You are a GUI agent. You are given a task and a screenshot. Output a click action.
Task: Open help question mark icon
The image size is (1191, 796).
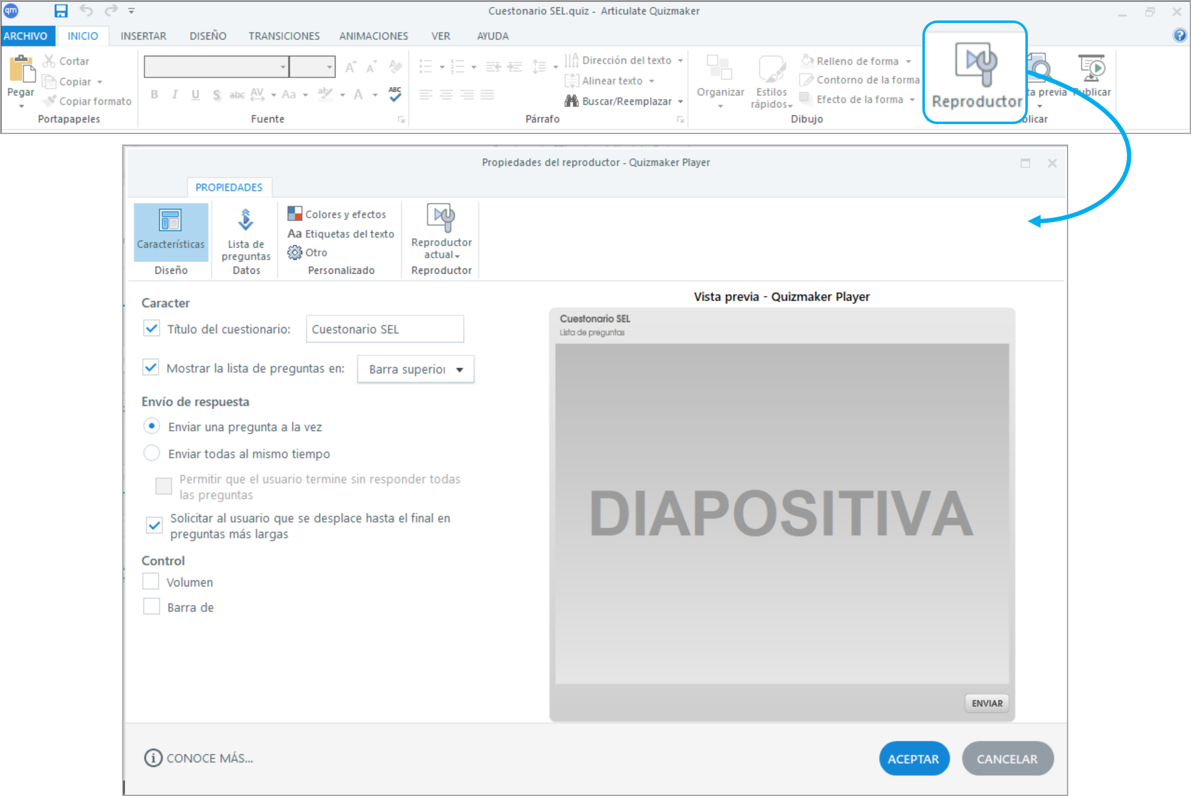coord(1180,35)
